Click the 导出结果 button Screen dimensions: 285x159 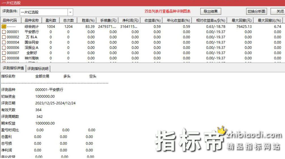(x=211, y=11)
